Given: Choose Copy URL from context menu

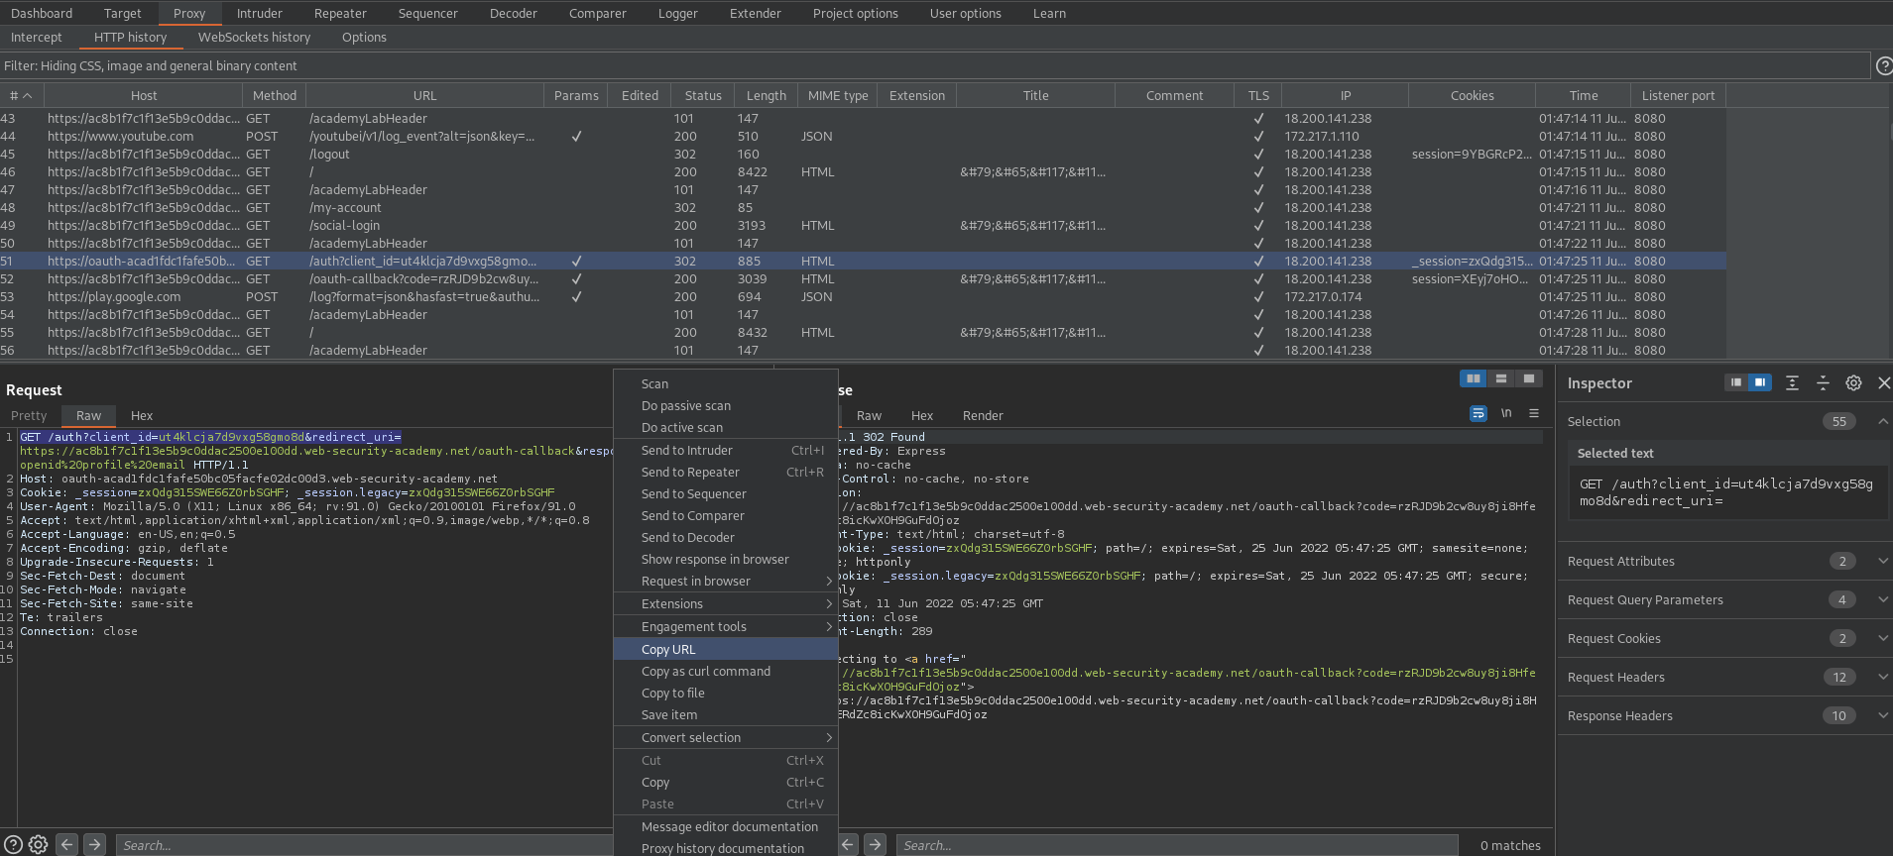Looking at the screenshot, I should point(726,649).
